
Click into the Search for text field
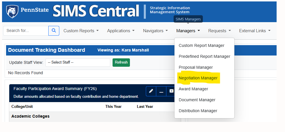click(x=25, y=31)
